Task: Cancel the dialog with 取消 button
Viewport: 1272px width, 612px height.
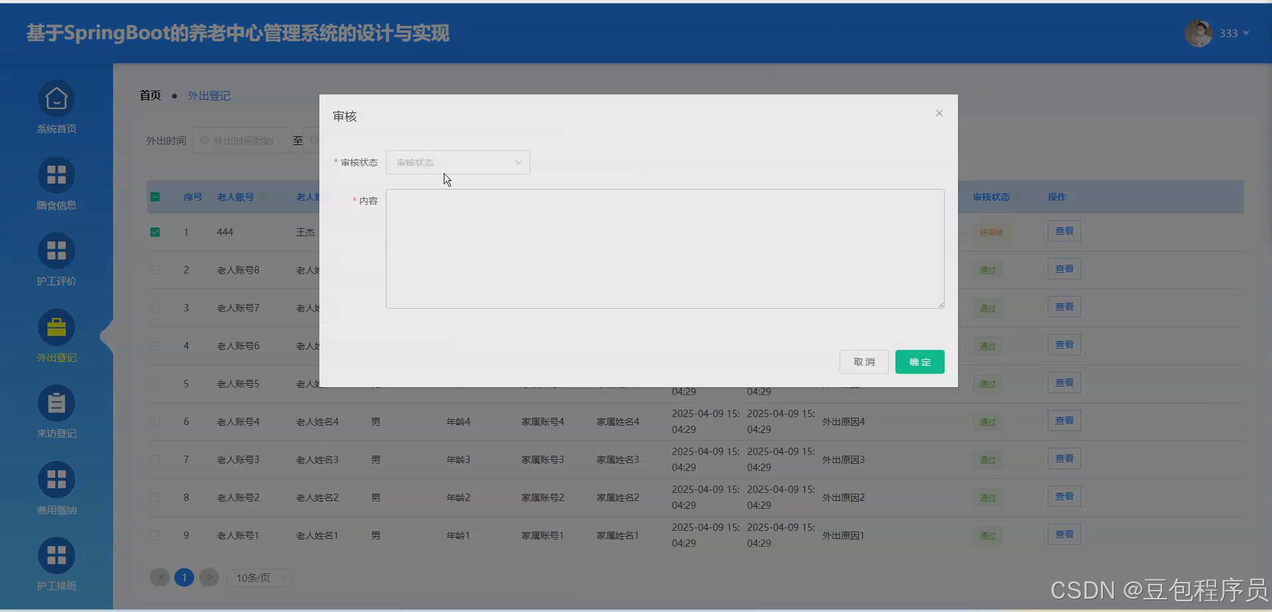Action: point(863,361)
